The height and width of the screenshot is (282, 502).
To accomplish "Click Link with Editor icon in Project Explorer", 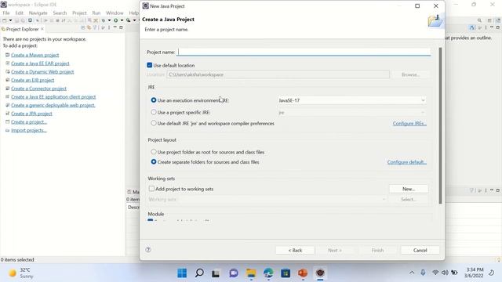I will [89, 28].
